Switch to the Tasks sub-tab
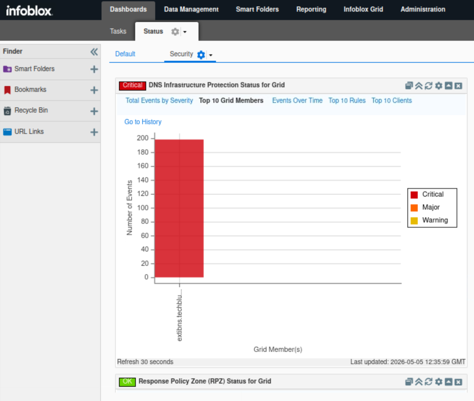 pos(118,31)
